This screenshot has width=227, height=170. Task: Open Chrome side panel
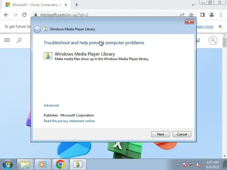point(203,15)
